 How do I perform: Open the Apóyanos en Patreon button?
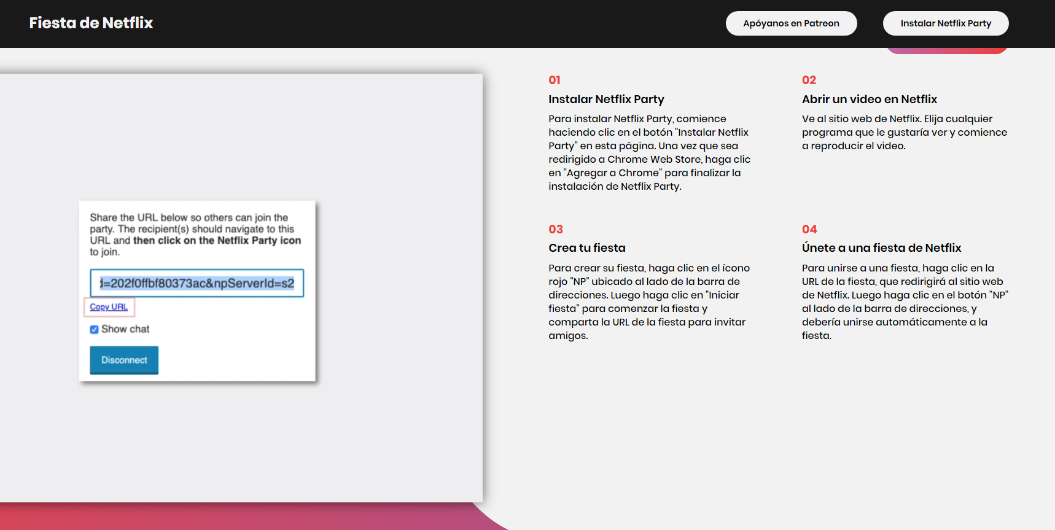791,23
